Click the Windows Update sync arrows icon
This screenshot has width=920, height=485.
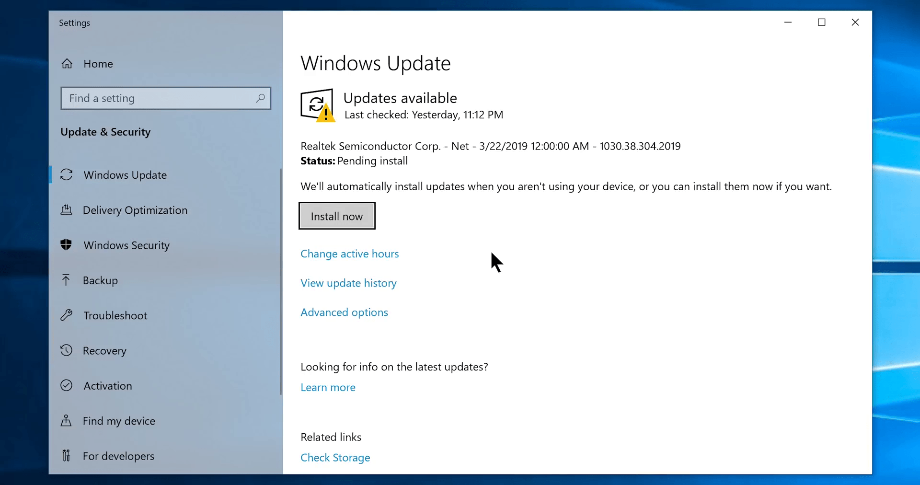[x=67, y=175]
